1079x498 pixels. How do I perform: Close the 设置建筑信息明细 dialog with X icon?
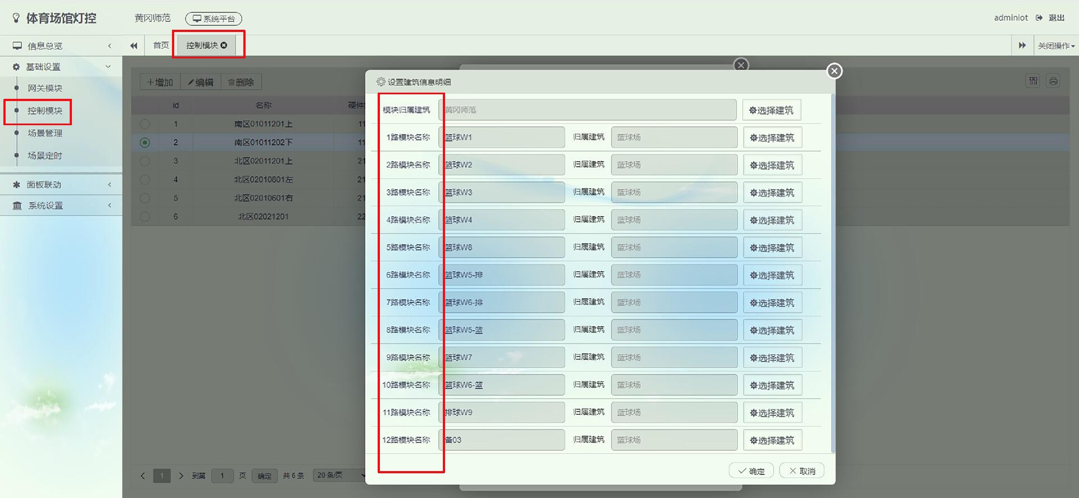(834, 71)
